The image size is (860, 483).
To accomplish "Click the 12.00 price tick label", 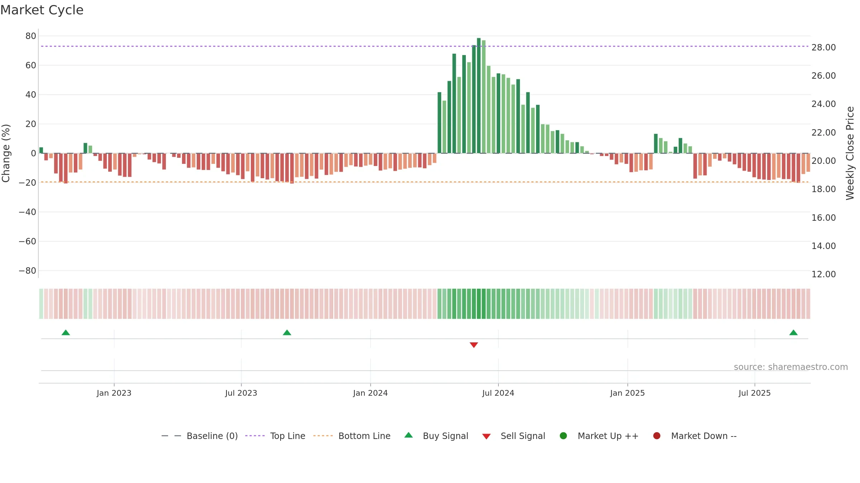I will click(823, 274).
